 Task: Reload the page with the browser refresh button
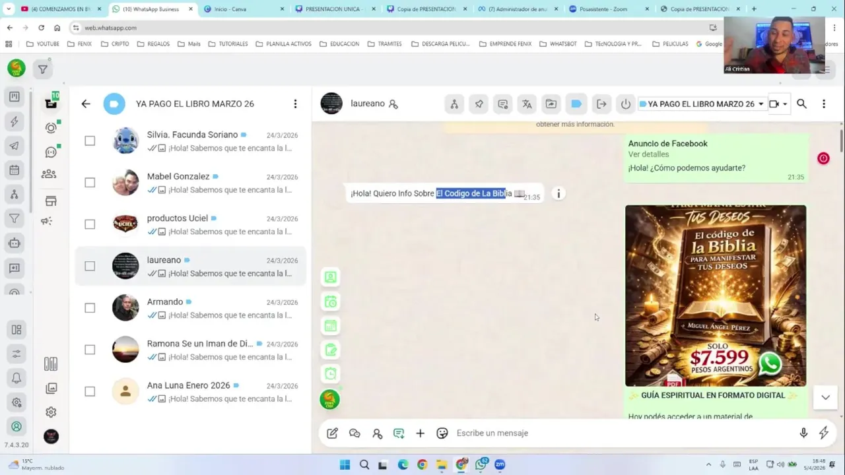tap(41, 28)
